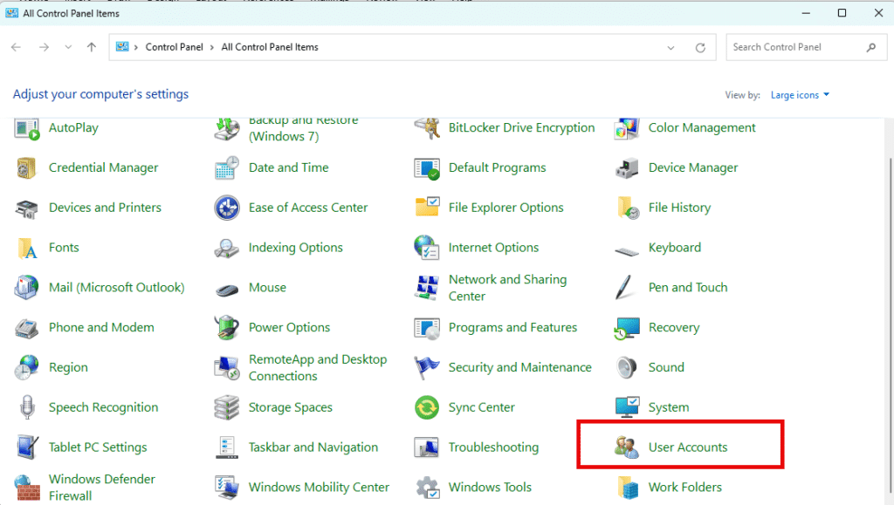
Task: Open the Fonts folder icon
Action: [26, 249]
